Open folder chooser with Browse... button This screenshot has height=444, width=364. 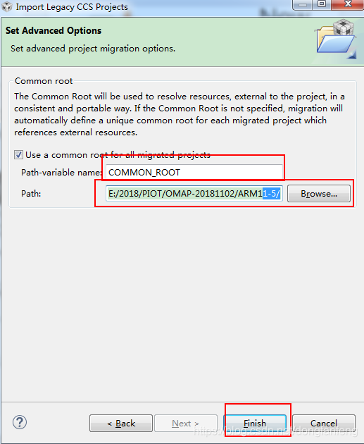319,194
